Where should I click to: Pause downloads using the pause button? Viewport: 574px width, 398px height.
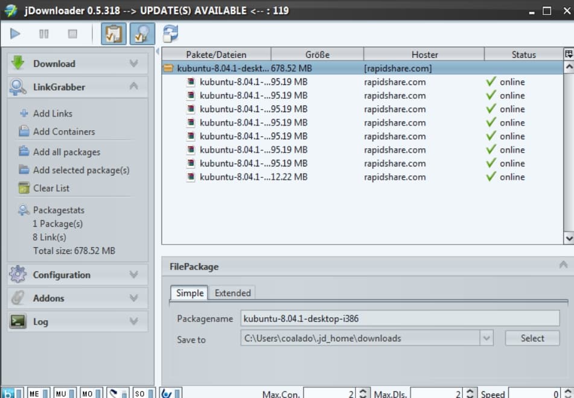click(x=44, y=34)
